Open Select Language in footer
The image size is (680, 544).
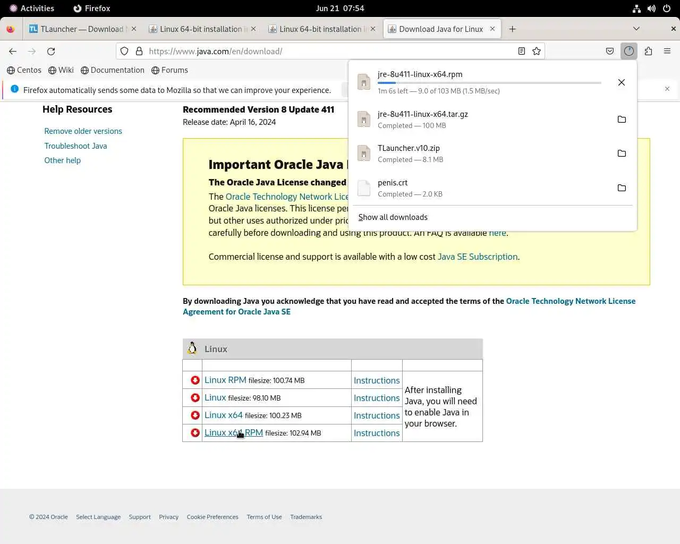coord(98,517)
